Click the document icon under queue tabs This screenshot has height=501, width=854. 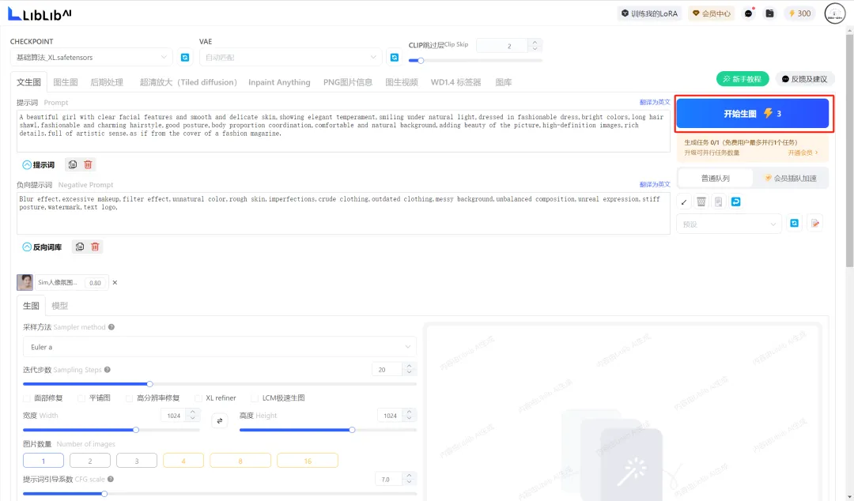click(x=718, y=202)
